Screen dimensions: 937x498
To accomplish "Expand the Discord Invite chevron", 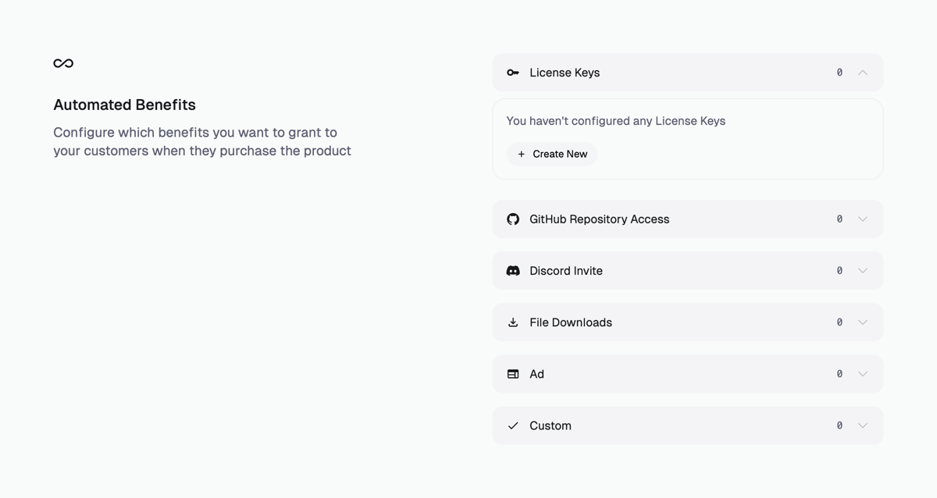I will click(863, 271).
